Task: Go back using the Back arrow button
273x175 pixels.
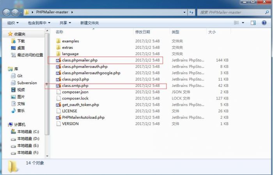Action: click(x=7, y=12)
